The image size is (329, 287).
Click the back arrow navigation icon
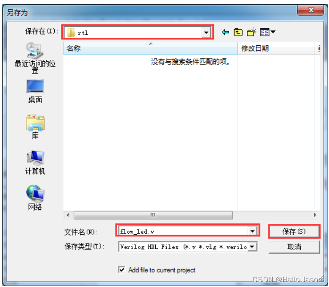[x=225, y=32]
